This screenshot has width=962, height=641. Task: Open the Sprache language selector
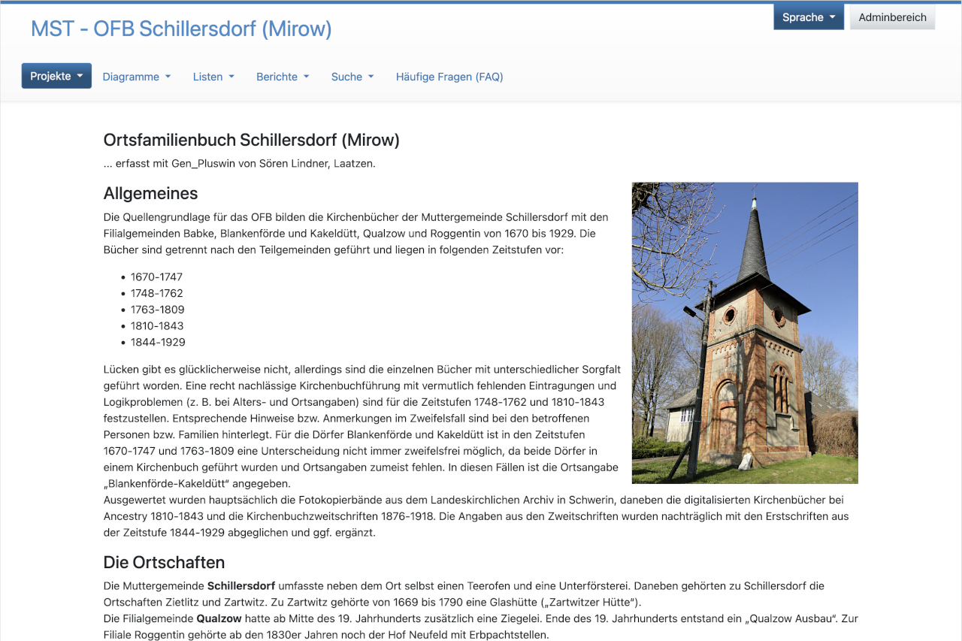click(809, 17)
